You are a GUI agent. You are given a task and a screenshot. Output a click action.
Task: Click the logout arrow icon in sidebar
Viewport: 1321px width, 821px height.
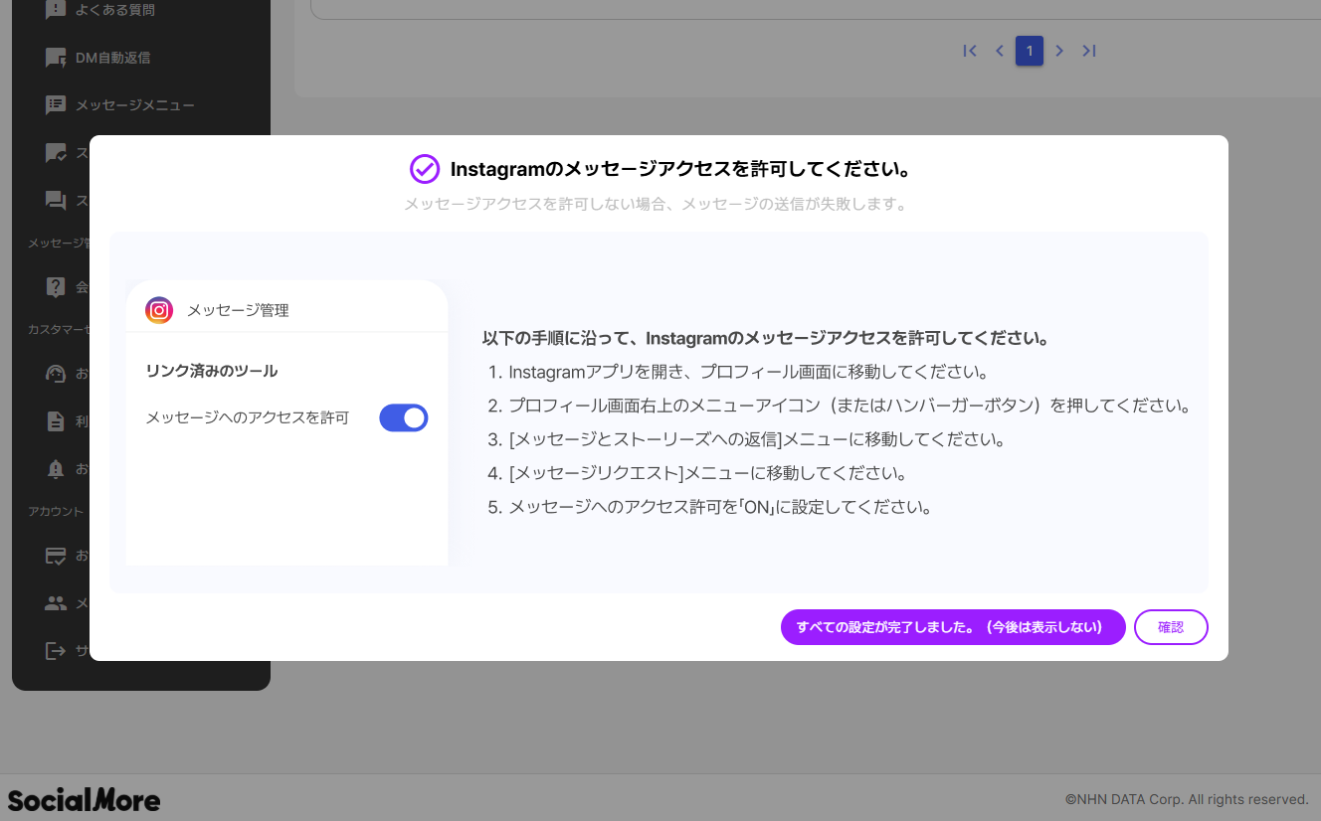point(56,651)
